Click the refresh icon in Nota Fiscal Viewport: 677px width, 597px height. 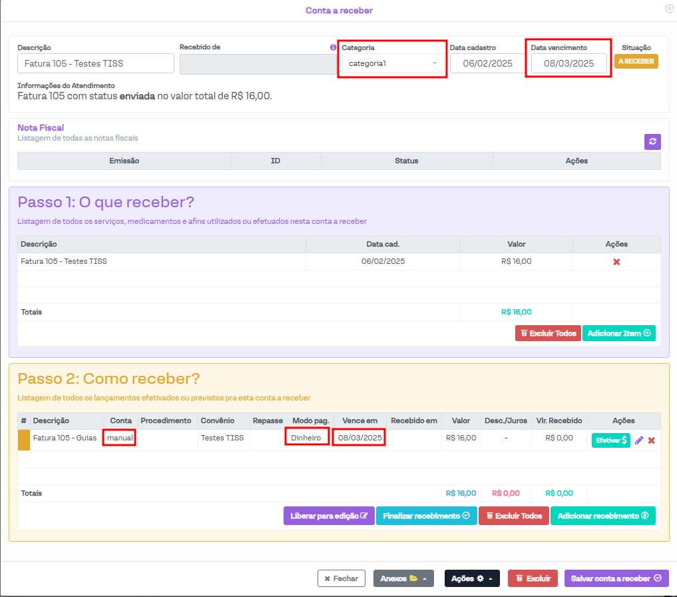tap(652, 141)
